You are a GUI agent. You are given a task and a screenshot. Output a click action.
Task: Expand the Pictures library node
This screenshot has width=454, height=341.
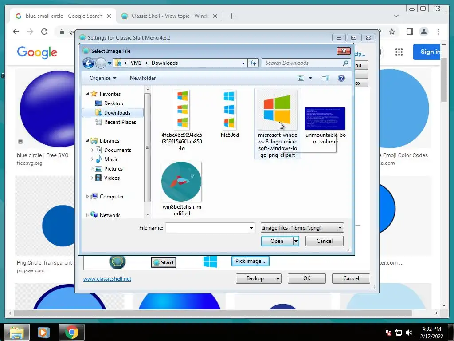pyautogui.click(x=92, y=168)
